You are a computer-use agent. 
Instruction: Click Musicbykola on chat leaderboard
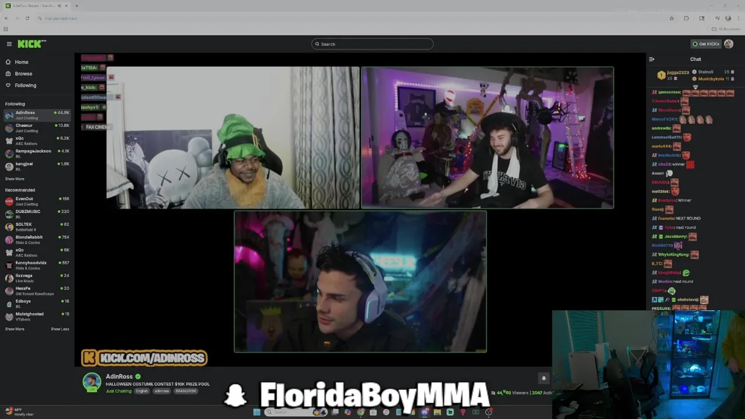pos(711,79)
